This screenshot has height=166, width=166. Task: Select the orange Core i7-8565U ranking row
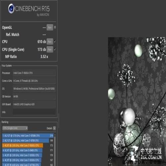pos(28,145)
